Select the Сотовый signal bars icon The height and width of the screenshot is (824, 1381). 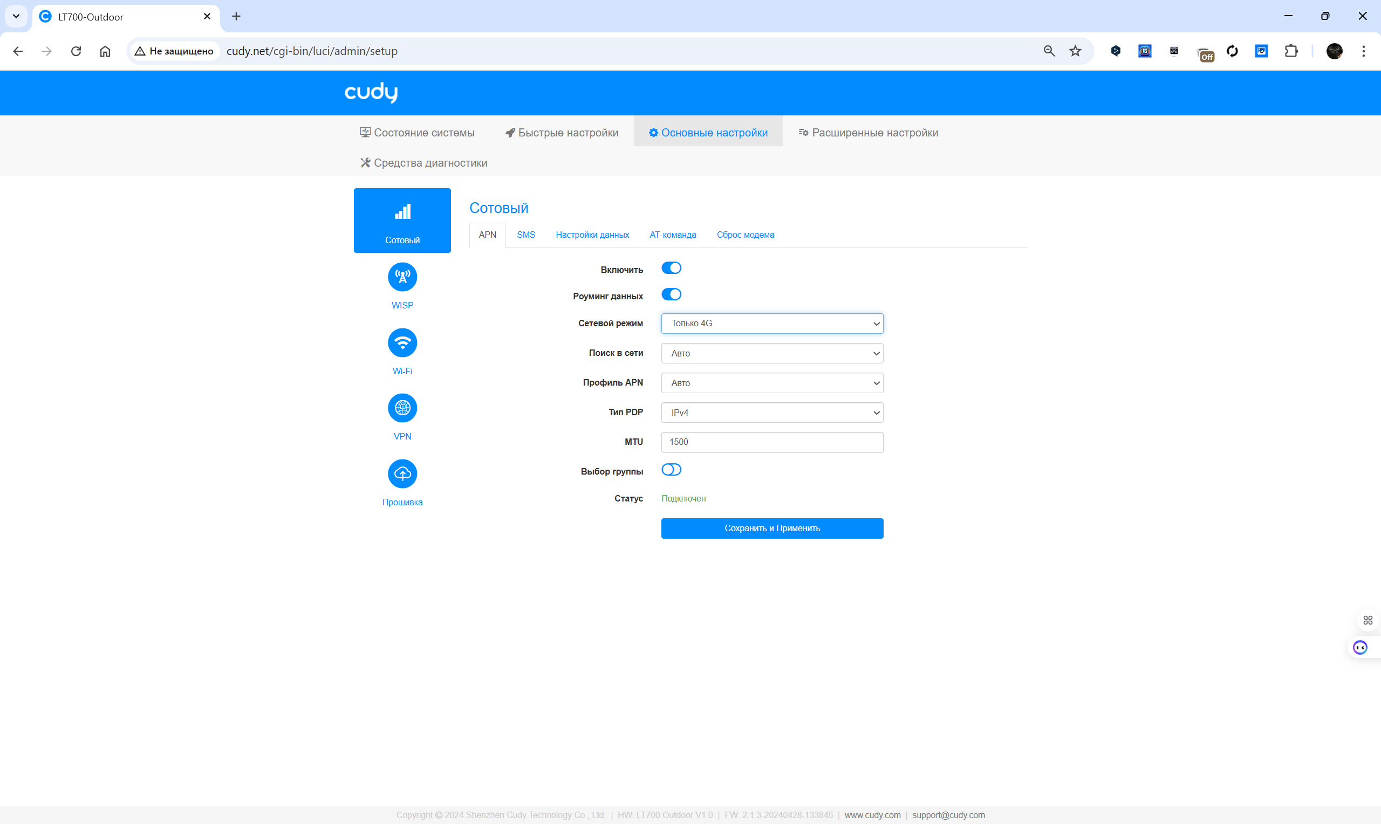pos(402,212)
